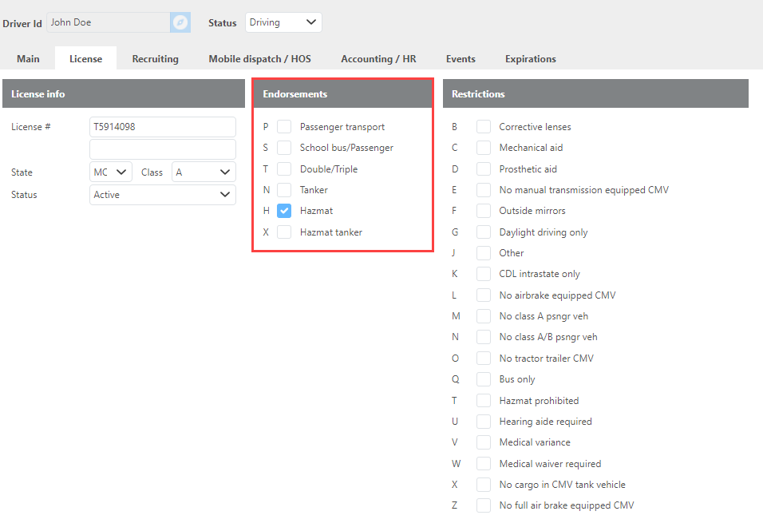The width and height of the screenshot is (763, 523).
Task: Click the Driver Id lookup icon
Action: point(180,22)
